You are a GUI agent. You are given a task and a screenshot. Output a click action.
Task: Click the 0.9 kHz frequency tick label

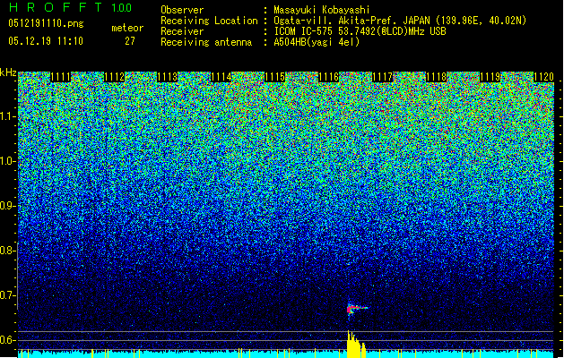coord(8,206)
